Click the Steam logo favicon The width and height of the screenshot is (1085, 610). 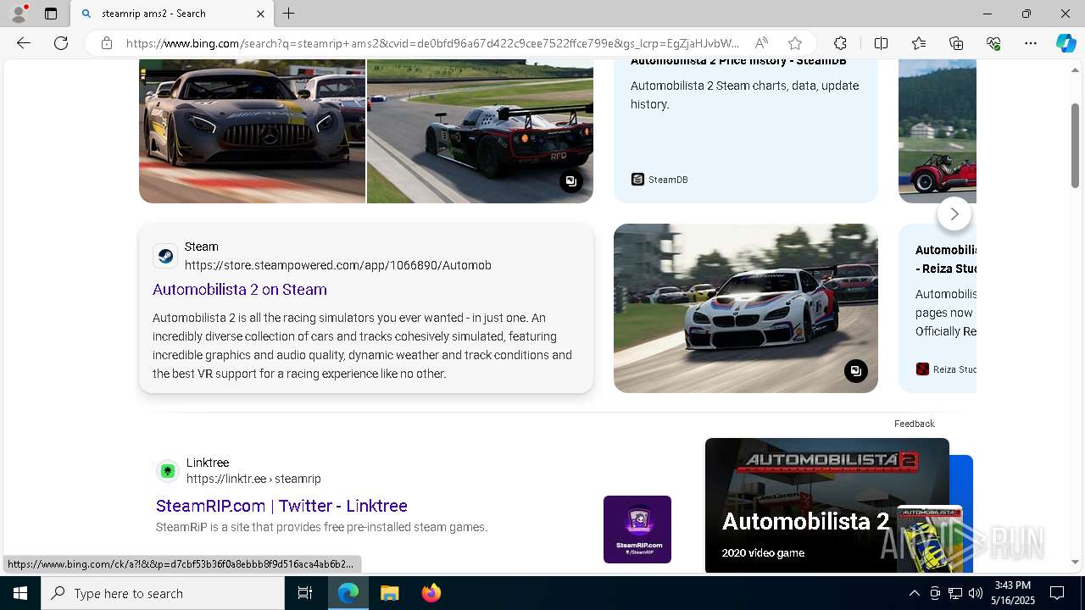(165, 256)
